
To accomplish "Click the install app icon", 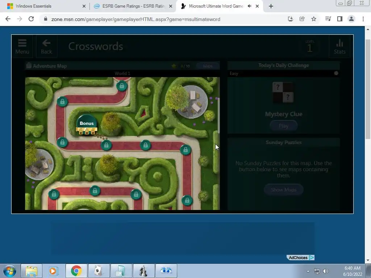I will pyautogui.click(x=290, y=19).
